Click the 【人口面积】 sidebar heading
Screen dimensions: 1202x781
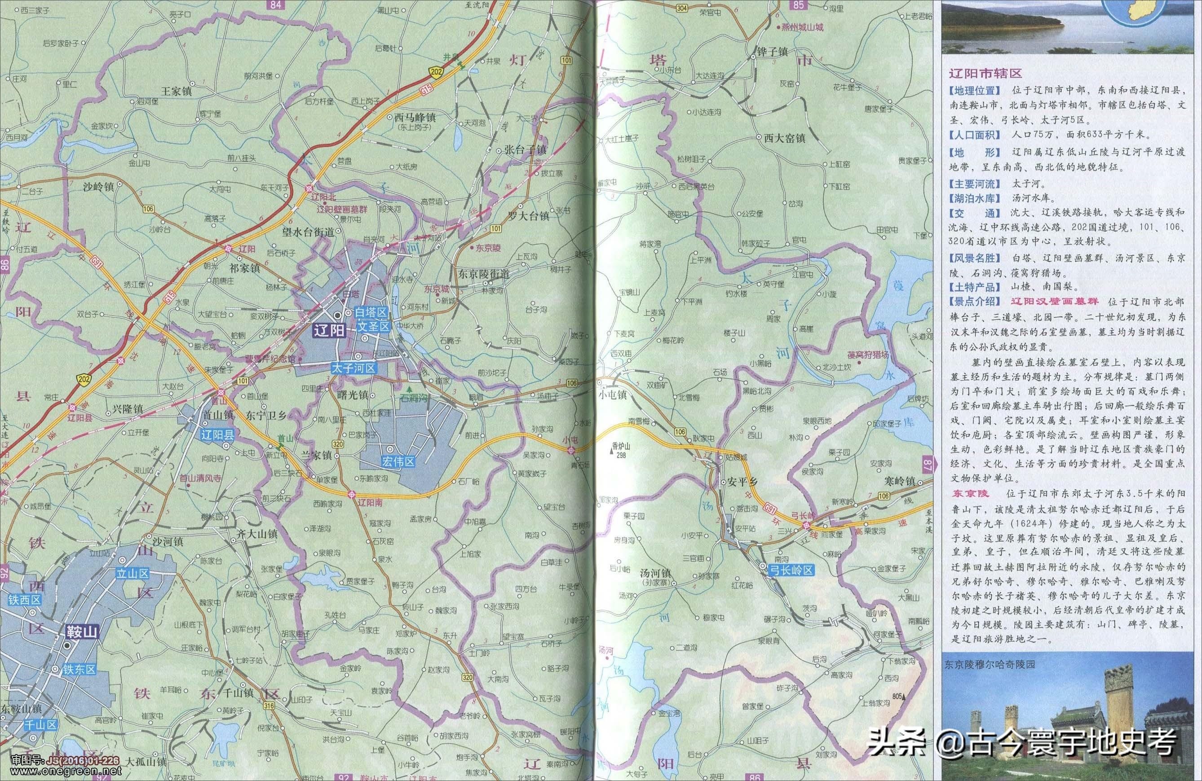point(974,135)
